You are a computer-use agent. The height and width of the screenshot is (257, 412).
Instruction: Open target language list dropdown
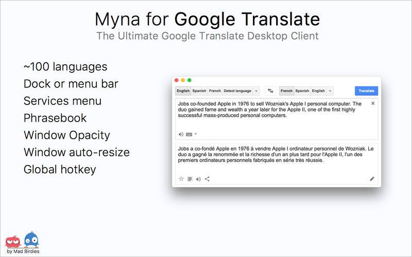(330, 91)
